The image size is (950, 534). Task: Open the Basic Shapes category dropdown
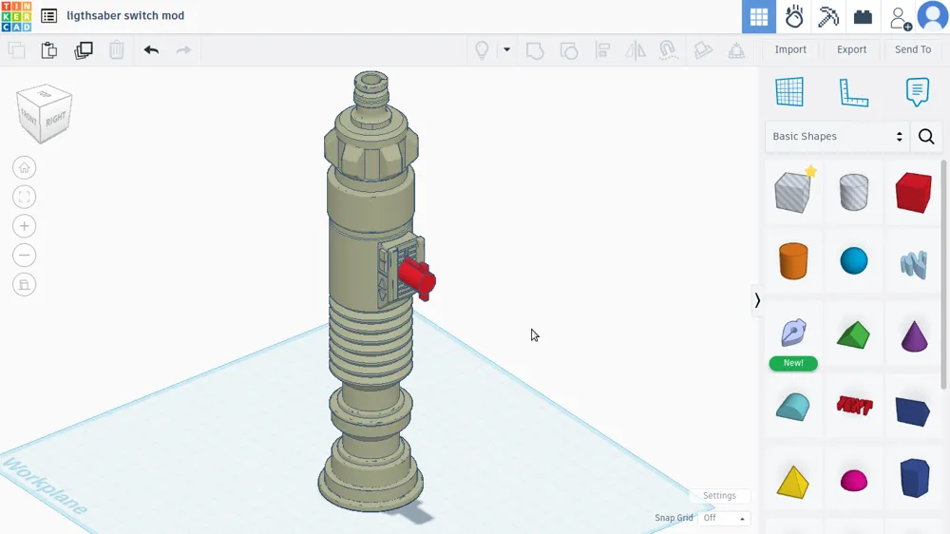[837, 137]
